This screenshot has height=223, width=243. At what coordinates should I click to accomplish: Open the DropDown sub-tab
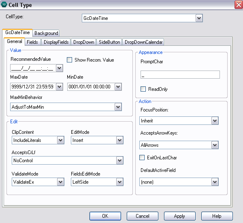point(84,42)
